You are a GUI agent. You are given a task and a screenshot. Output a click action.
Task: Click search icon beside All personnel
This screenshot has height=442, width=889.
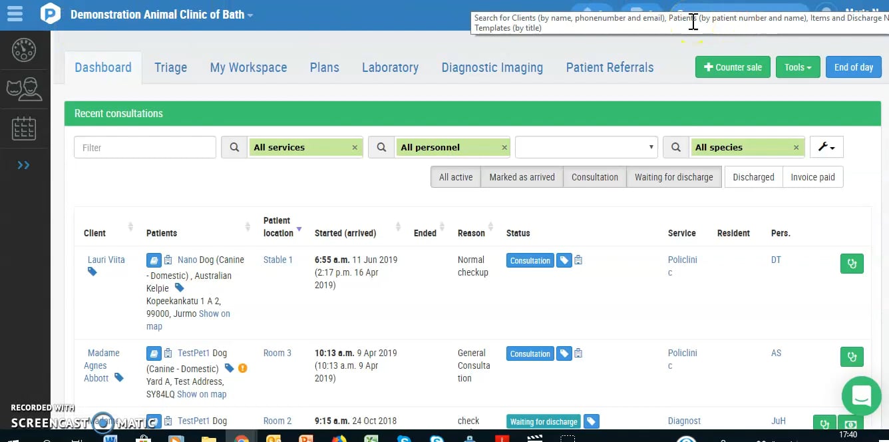pyautogui.click(x=381, y=147)
